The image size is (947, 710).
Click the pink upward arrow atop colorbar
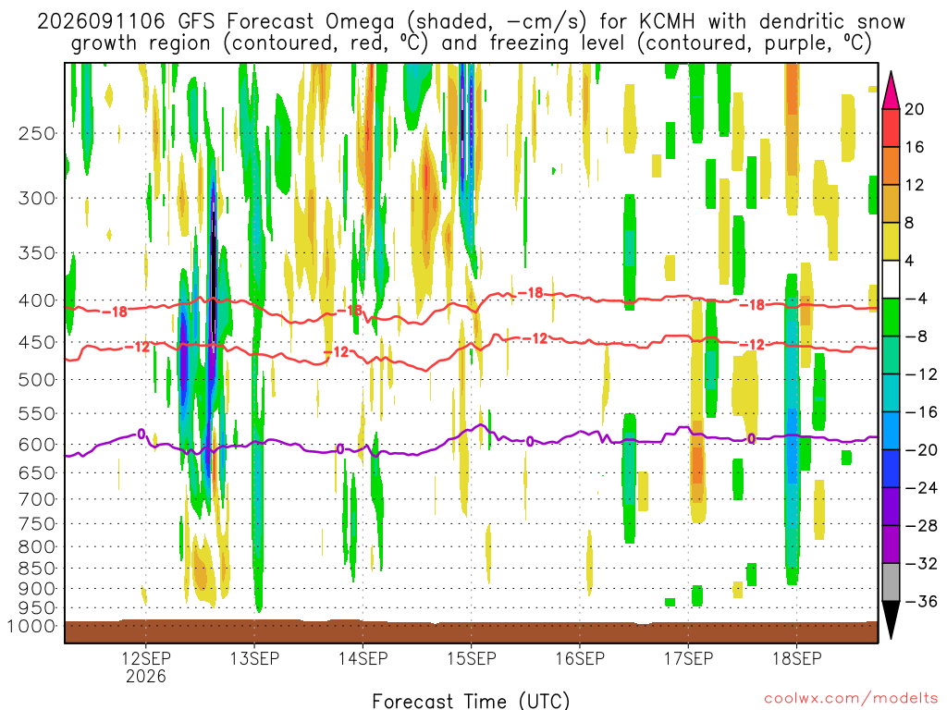[x=891, y=91]
